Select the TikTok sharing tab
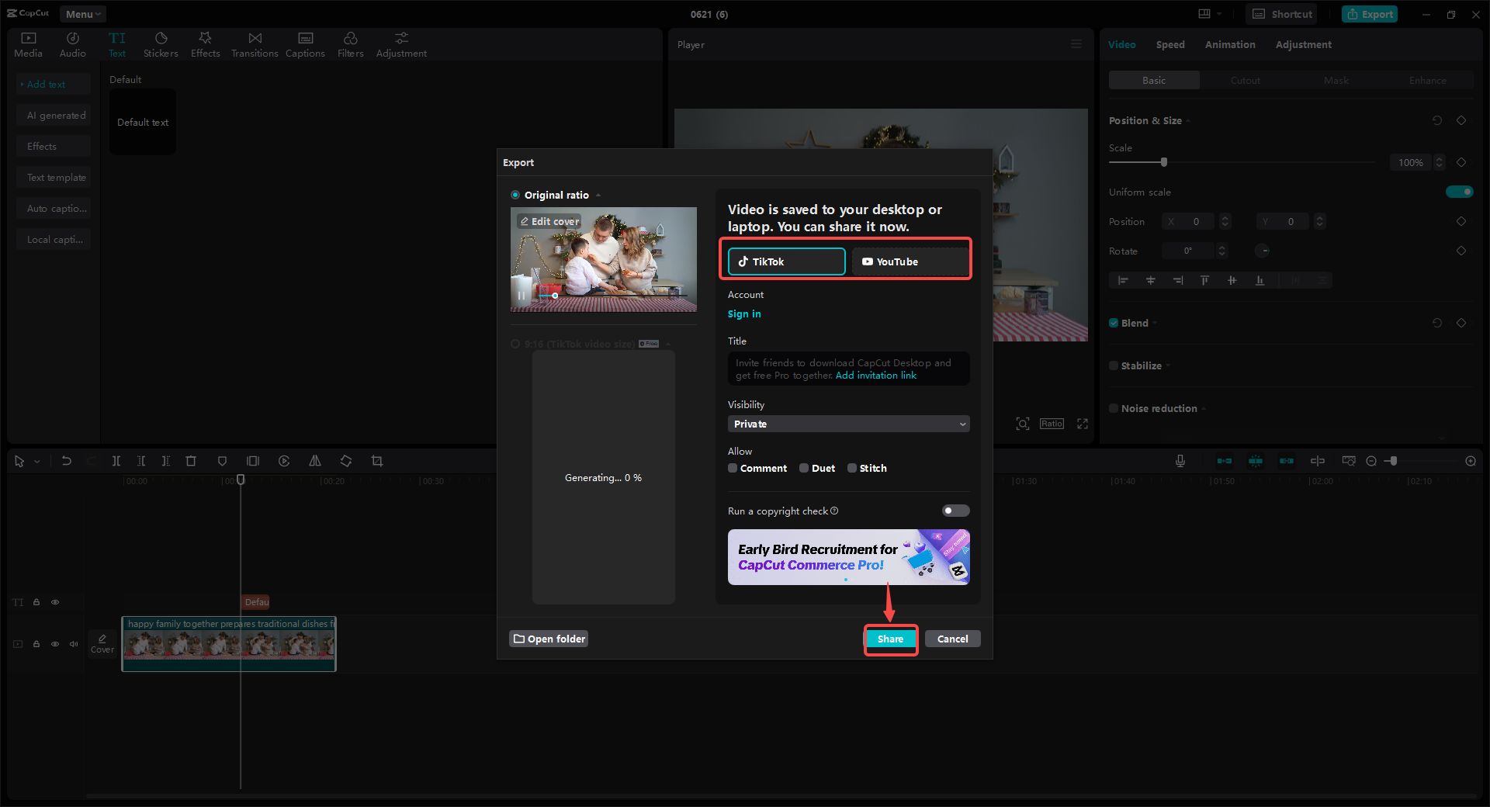The width and height of the screenshot is (1490, 807). [x=787, y=261]
